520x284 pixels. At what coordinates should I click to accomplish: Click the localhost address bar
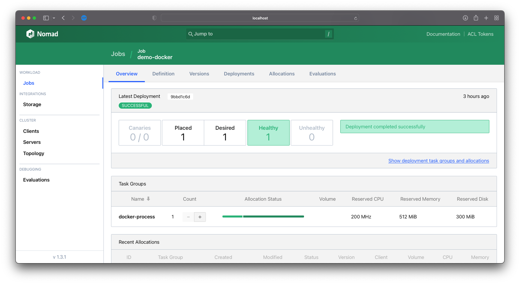(260, 18)
